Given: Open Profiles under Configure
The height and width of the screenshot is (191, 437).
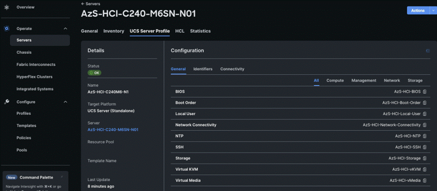Looking at the screenshot, I should point(24,114).
